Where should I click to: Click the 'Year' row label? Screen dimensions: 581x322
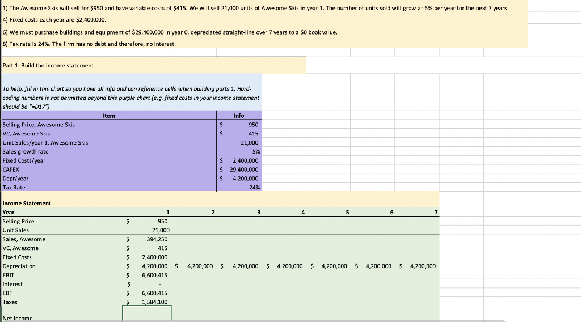(9, 212)
